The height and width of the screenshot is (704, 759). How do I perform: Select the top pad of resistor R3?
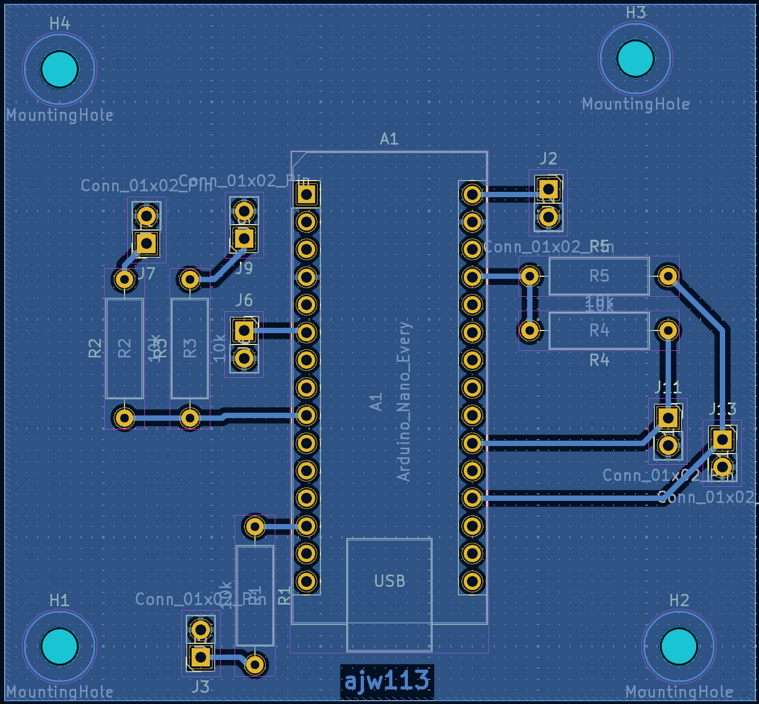coord(189,279)
